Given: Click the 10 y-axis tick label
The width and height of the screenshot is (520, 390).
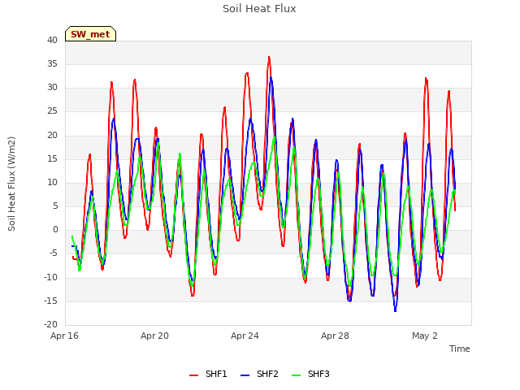Looking at the screenshot, I should coord(52,182).
